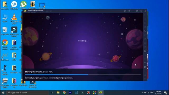169x95 pixels.
Task: Open the red record button app in taskbar
Action: 88,93
